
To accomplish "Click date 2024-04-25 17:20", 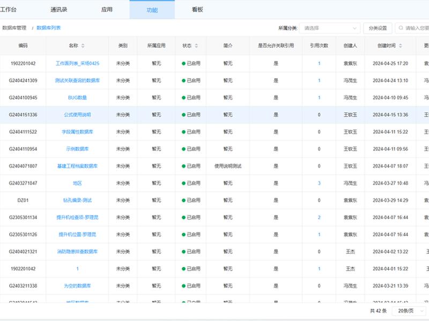I will (390, 63).
